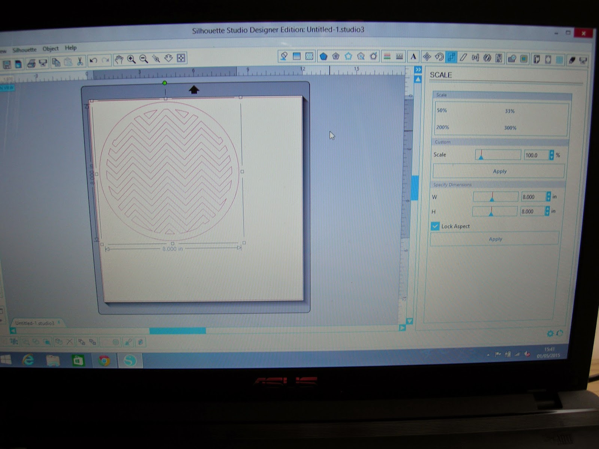Open the Silhouette menu
599x449 pixels.
pos(24,50)
